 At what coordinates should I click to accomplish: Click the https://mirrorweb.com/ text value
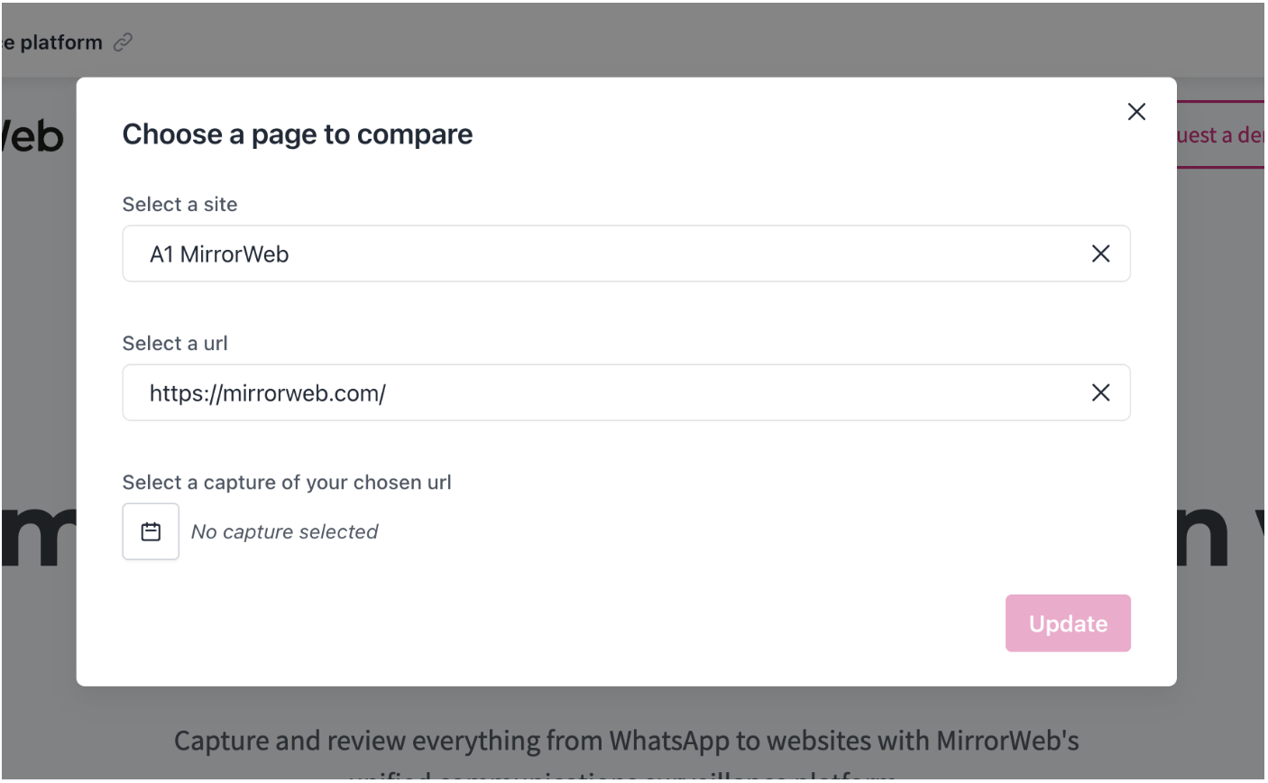coord(268,393)
